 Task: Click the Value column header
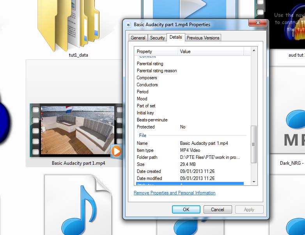pos(211,52)
